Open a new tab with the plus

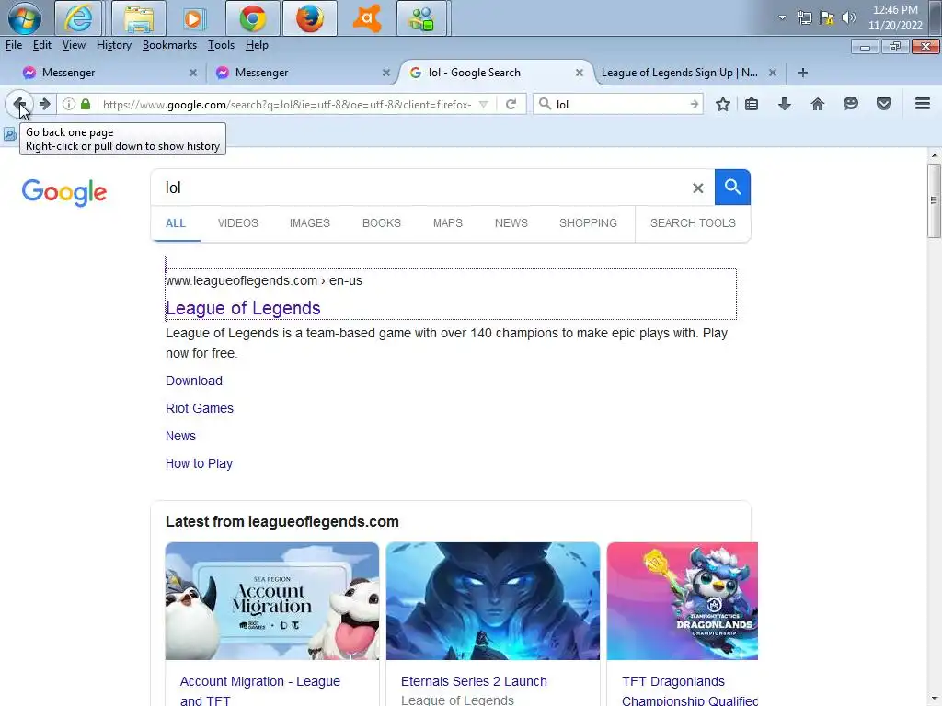(x=802, y=73)
